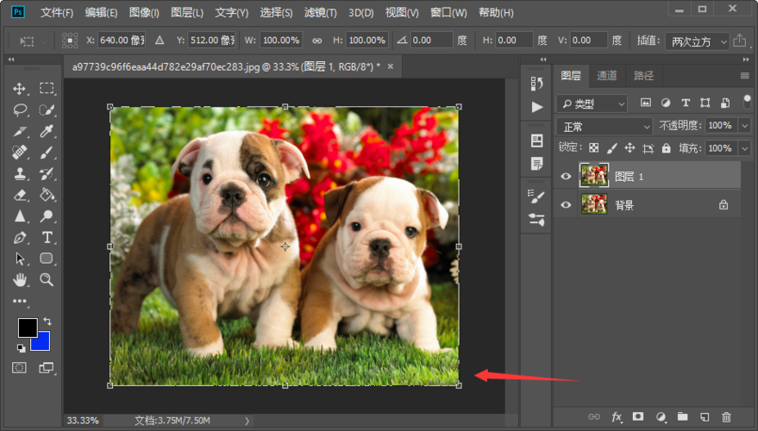Select the Paint Bucket tool

[x=47, y=195]
